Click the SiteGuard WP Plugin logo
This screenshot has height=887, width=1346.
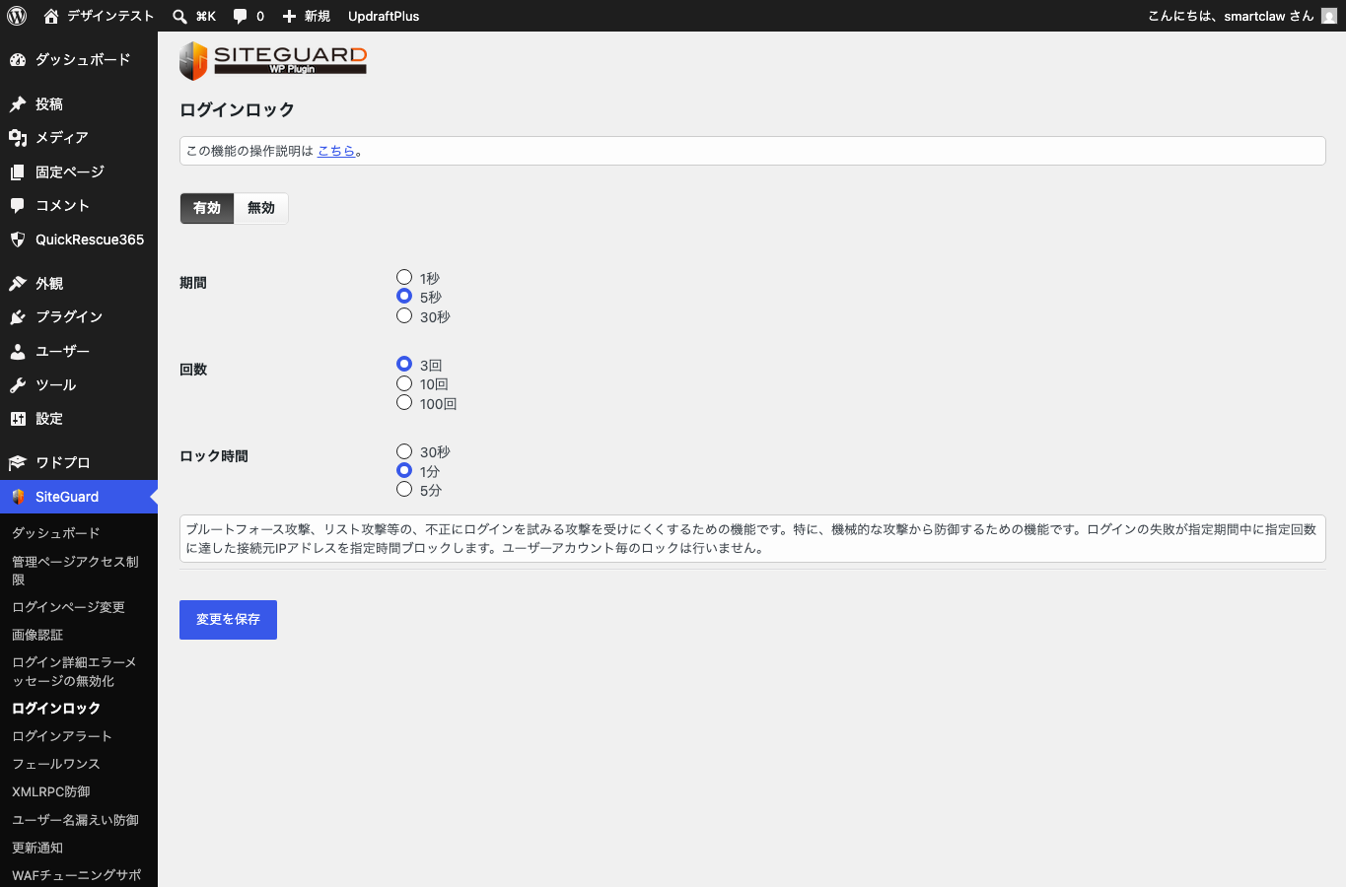pyautogui.click(x=273, y=60)
